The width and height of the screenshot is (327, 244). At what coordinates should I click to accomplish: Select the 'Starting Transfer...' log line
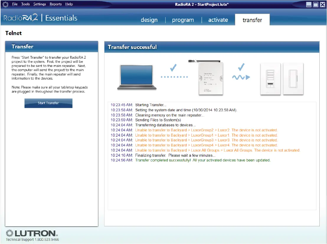(x=138, y=105)
